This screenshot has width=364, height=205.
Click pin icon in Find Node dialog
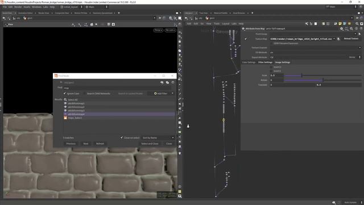click(x=162, y=83)
